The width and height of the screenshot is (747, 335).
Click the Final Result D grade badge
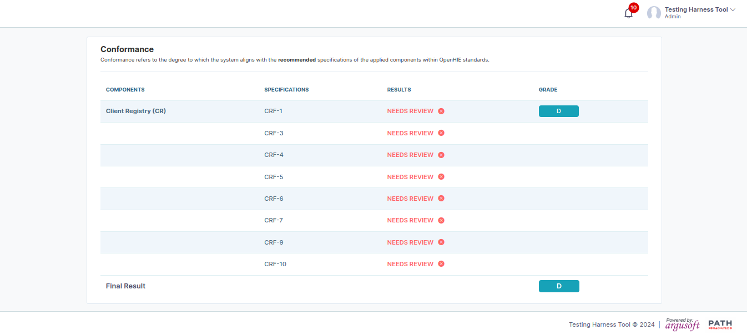pos(559,286)
